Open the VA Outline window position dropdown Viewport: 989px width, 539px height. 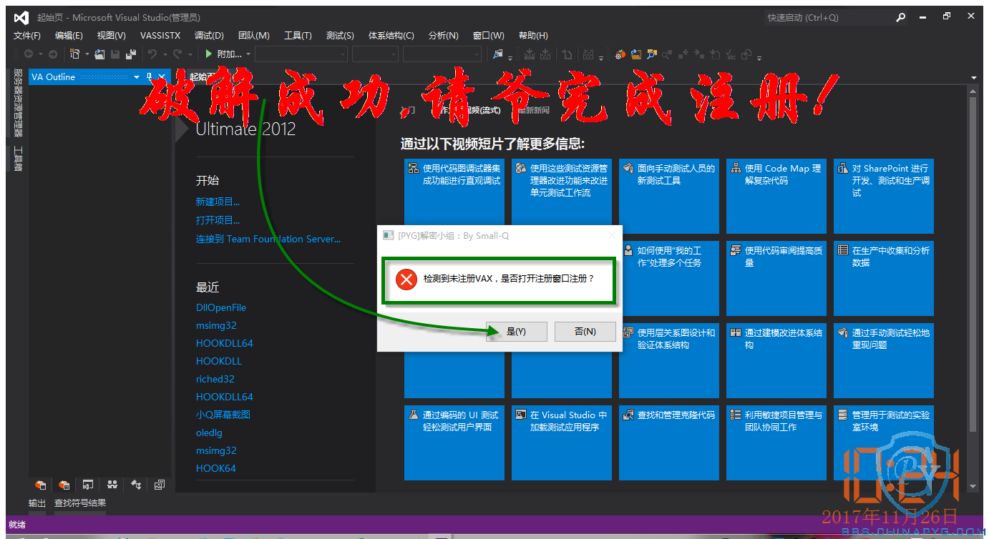[137, 77]
